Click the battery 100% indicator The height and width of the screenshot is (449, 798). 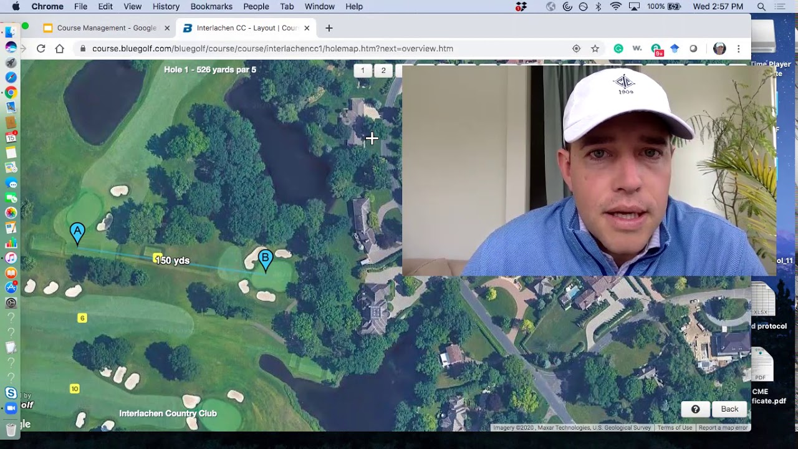664,6
